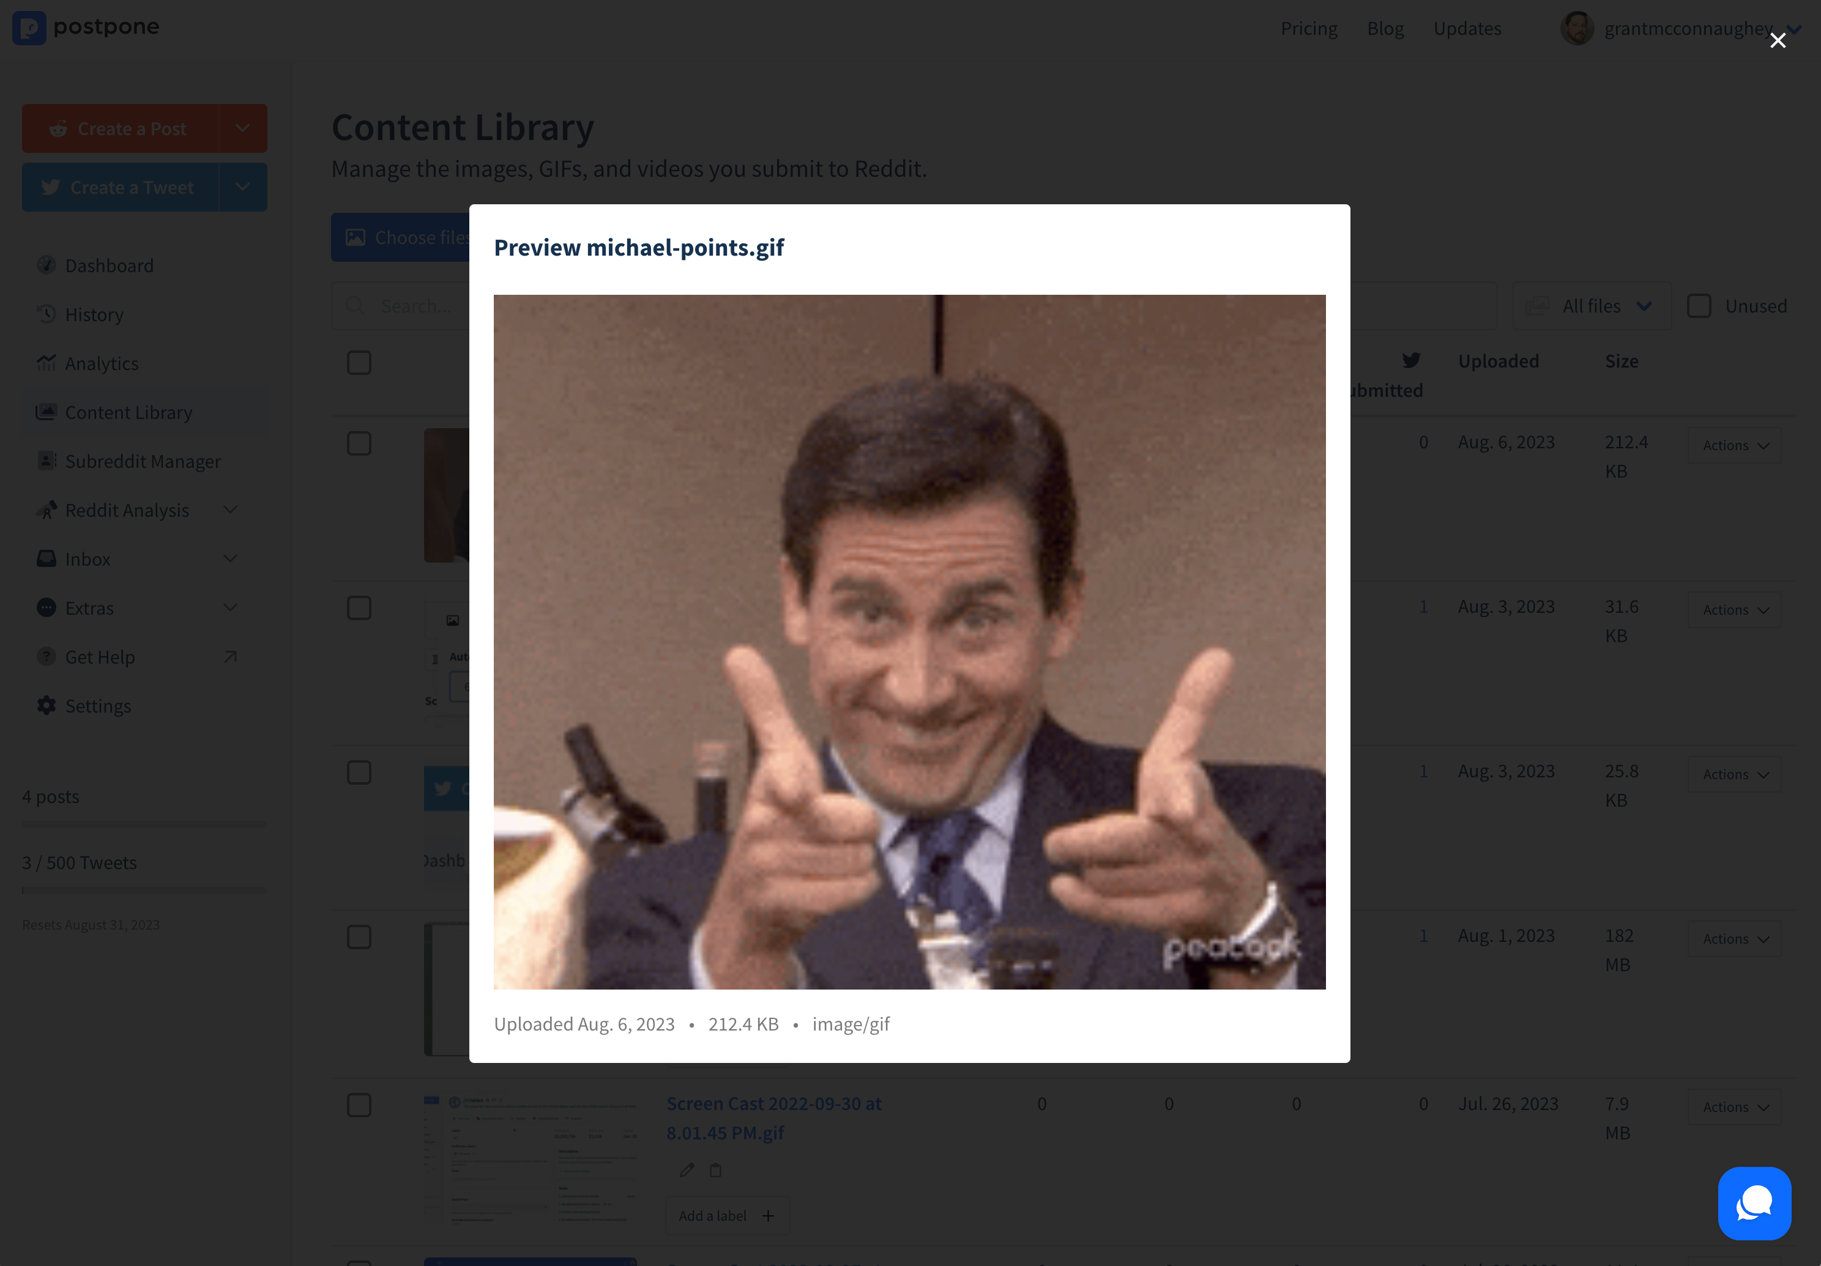Select the Aug. 6, 2023 212.4 KB row checkbox
Viewport: 1821px width, 1266px height.
[359, 443]
